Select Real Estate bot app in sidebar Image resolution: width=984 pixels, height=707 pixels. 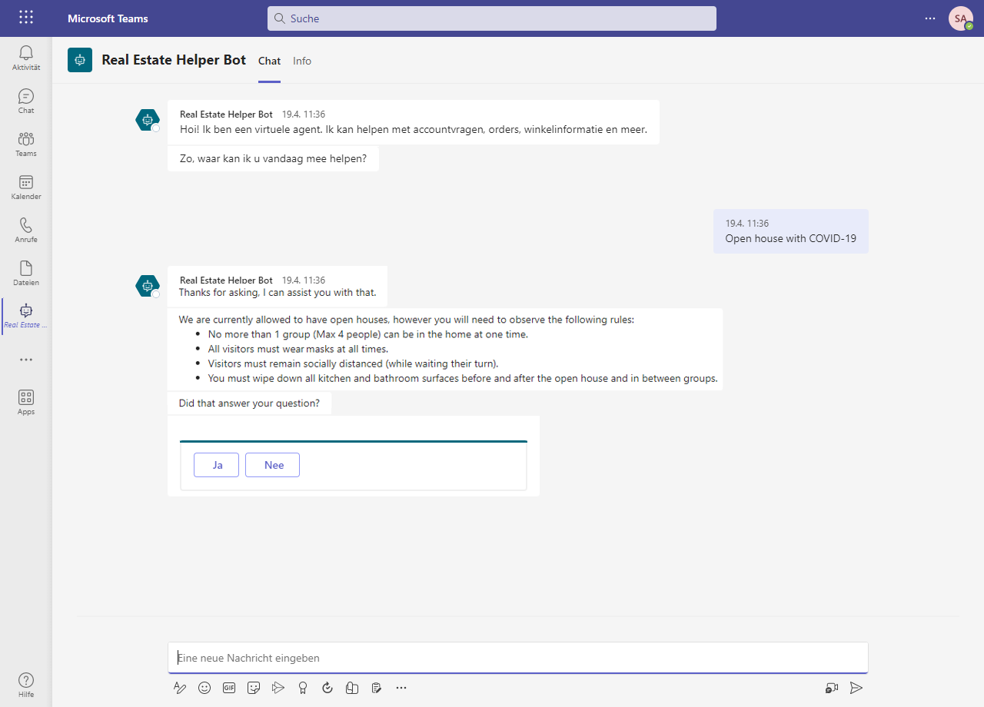pos(26,316)
